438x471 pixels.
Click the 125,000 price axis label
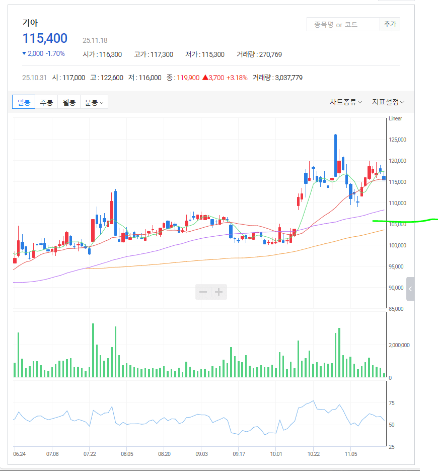point(397,140)
